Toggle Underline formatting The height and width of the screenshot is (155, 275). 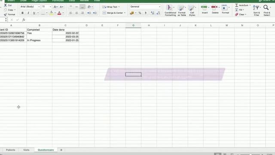[34, 13]
